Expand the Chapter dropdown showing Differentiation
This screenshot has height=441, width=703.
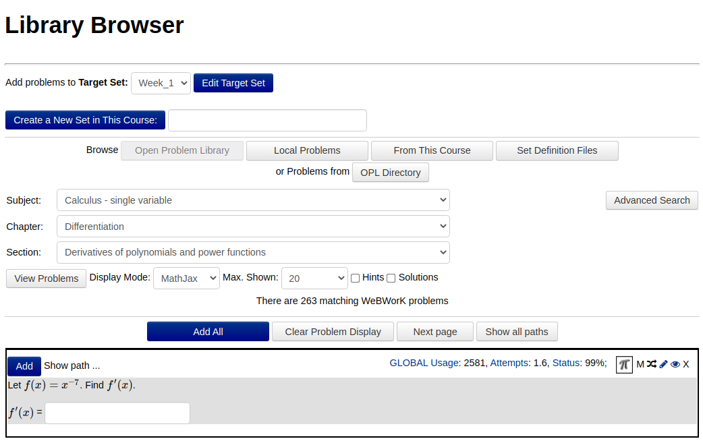click(x=253, y=227)
